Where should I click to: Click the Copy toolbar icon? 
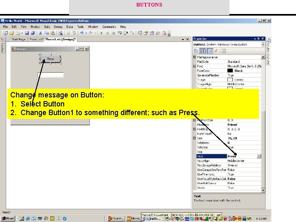[x=46, y=33]
